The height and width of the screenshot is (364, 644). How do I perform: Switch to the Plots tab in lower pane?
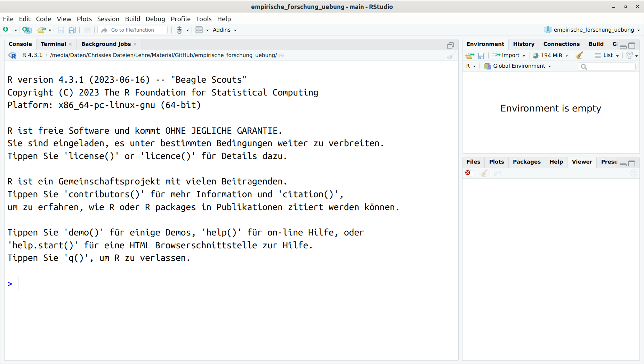click(x=496, y=162)
